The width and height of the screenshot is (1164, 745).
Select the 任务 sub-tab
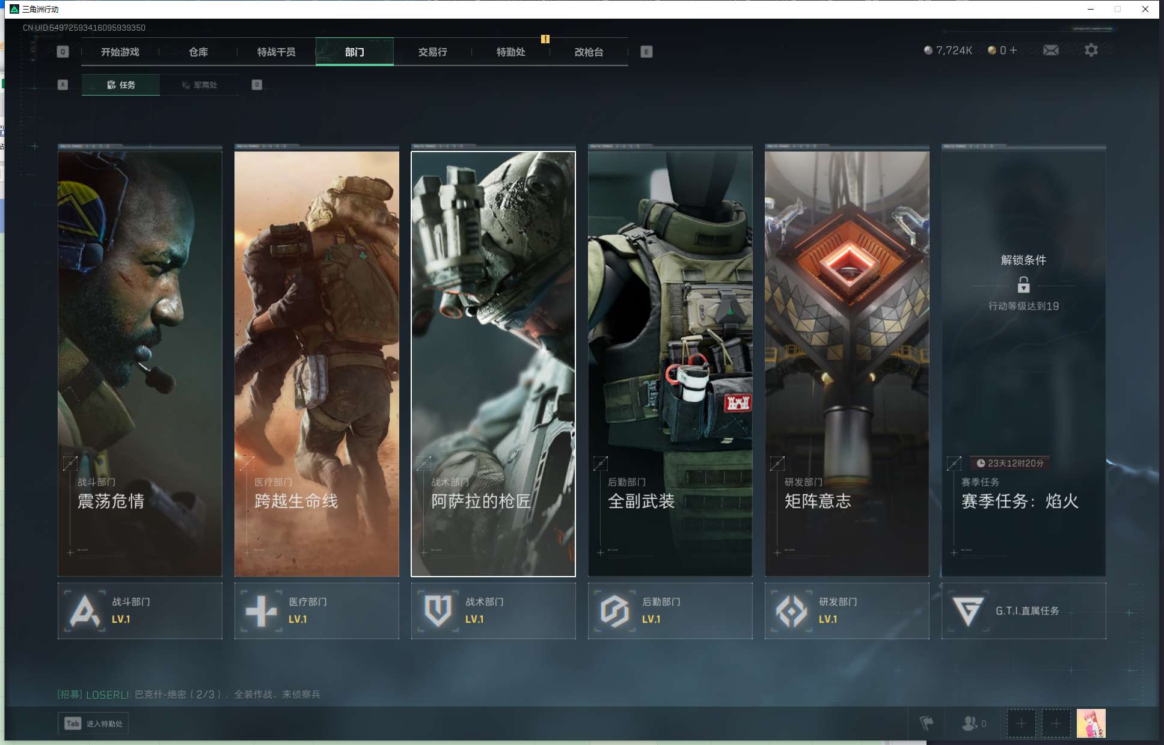pyautogui.click(x=121, y=85)
